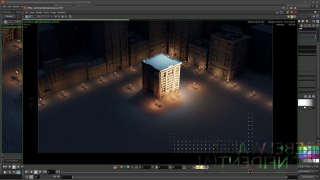This screenshot has width=320, height=180.
Task: Open the Image menu in MPlay window
Action: (x=53, y=12)
